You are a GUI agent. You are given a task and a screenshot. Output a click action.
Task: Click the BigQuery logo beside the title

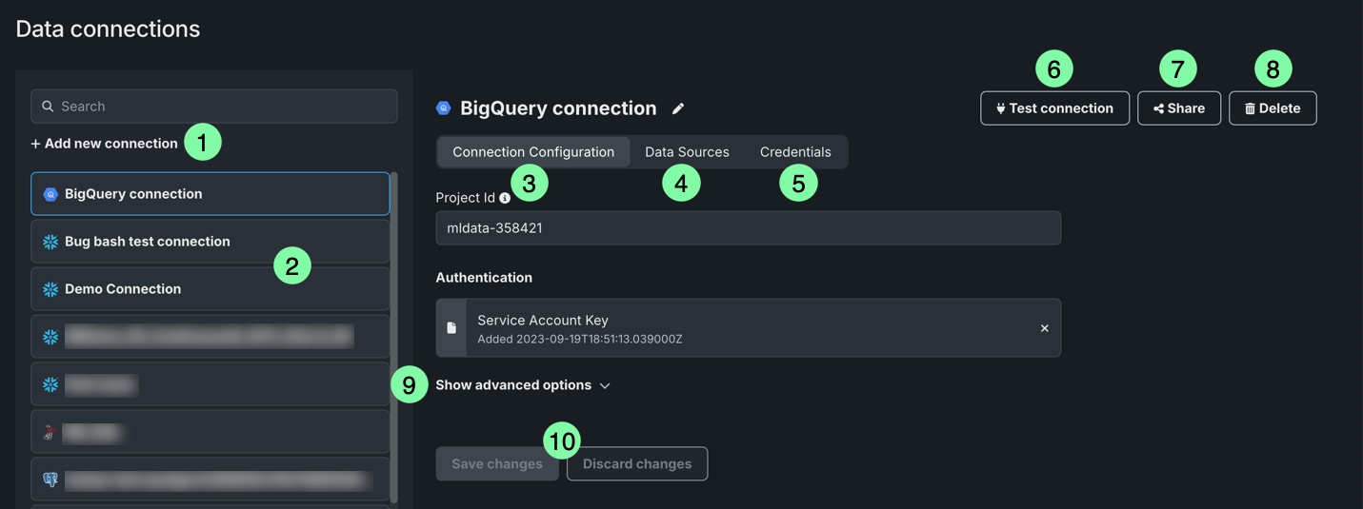point(444,108)
